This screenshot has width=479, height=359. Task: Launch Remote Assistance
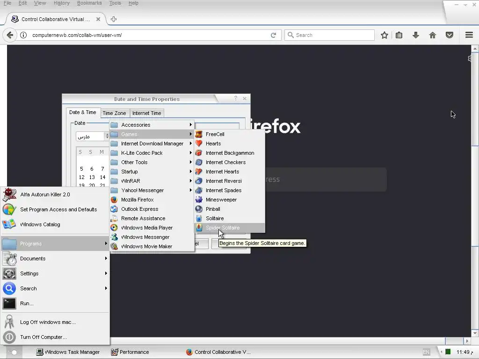152,218
